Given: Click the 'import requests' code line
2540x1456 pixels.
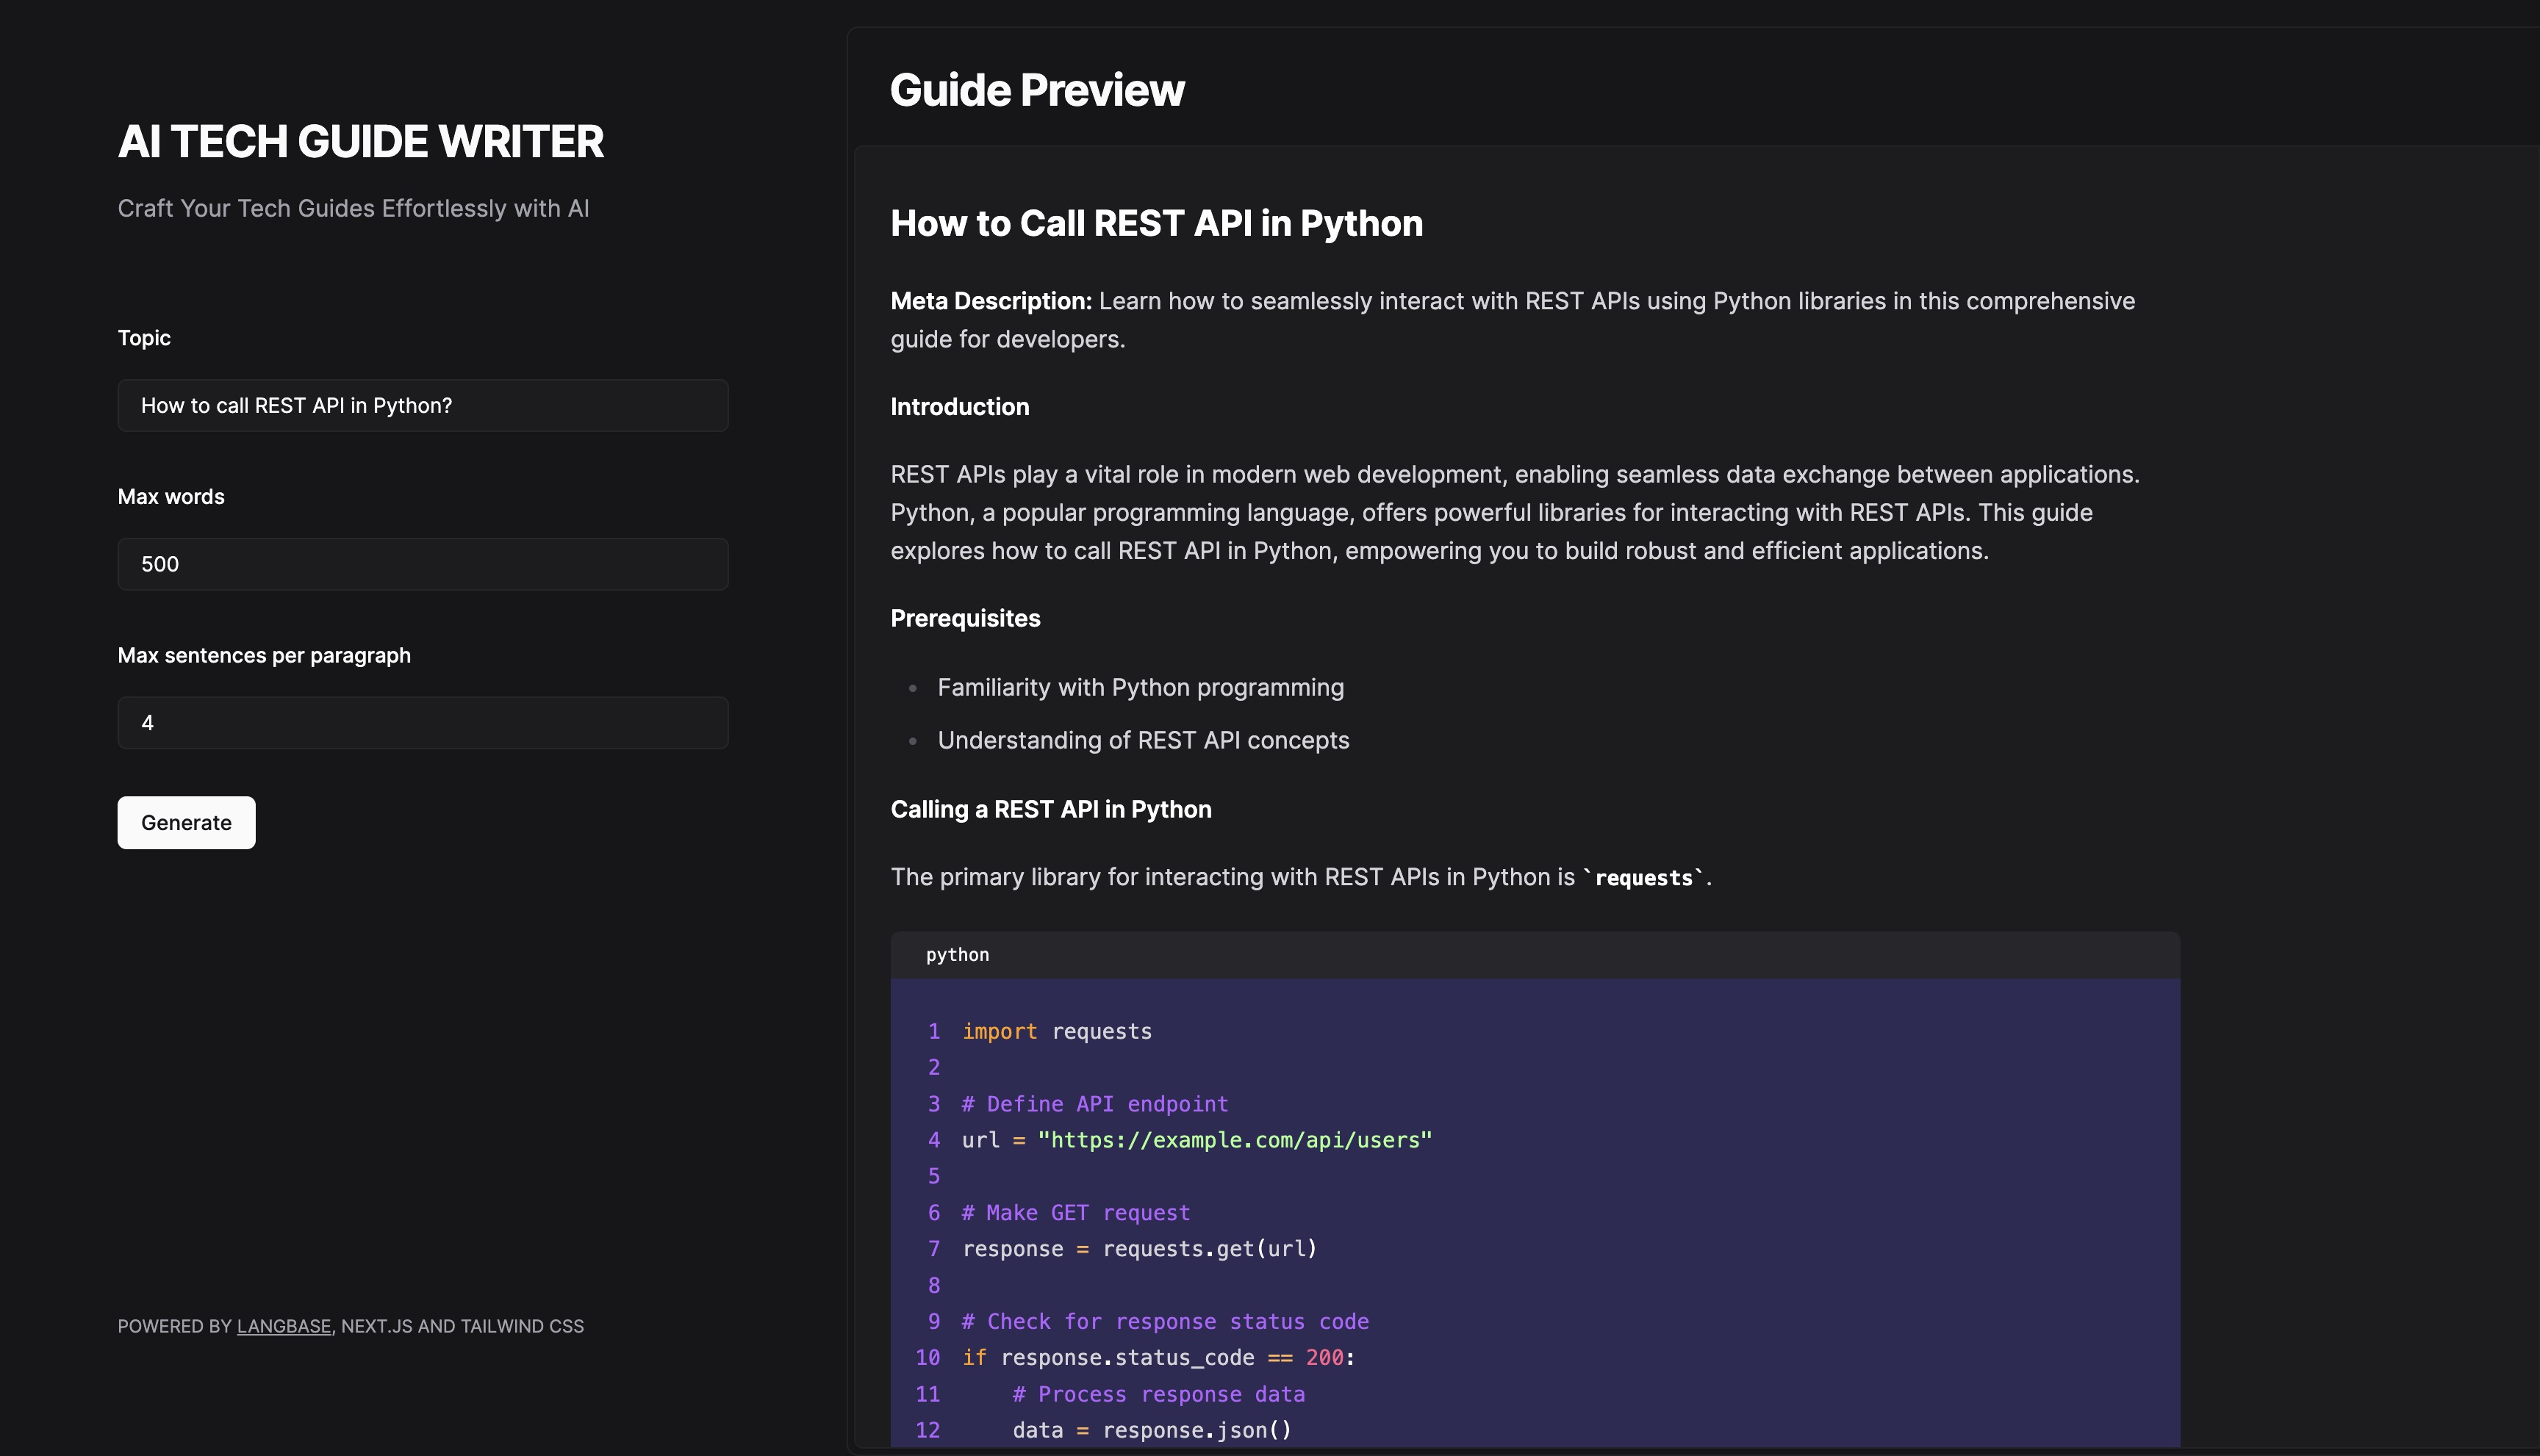Looking at the screenshot, I should [x=1055, y=1031].
